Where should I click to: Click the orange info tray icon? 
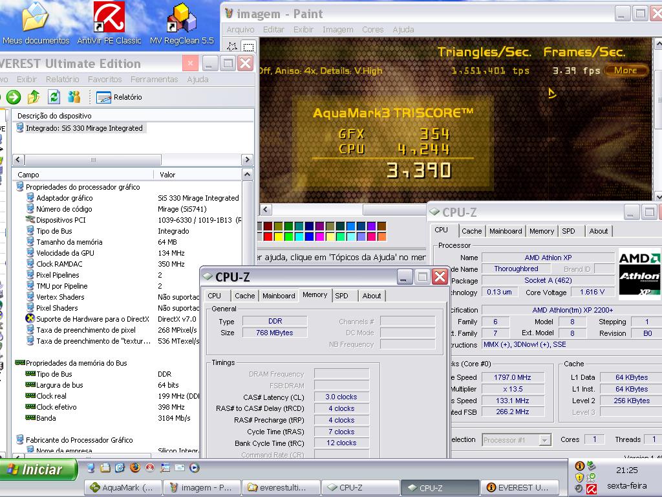[580, 466]
